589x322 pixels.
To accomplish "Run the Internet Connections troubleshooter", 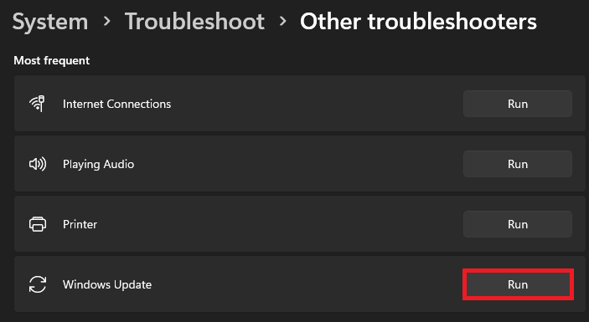I will click(x=518, y=104).
